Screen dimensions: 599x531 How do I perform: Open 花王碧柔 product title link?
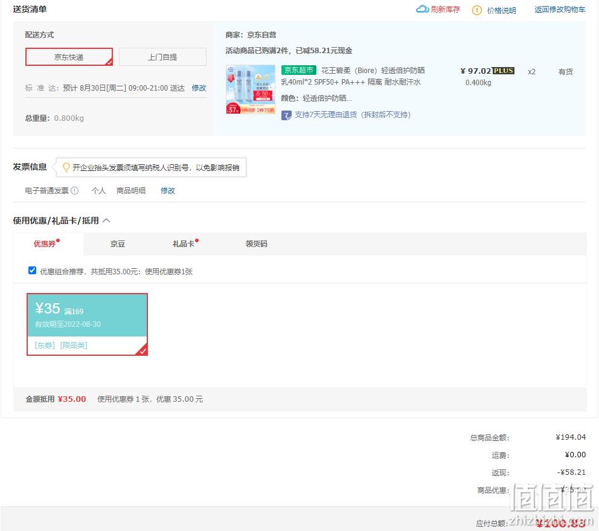pos(353,76)
